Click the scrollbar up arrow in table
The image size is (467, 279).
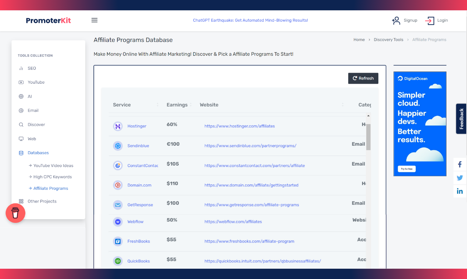(x=368, y=116)
